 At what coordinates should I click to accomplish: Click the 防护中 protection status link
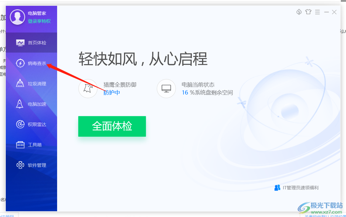[x=112, y=92]
